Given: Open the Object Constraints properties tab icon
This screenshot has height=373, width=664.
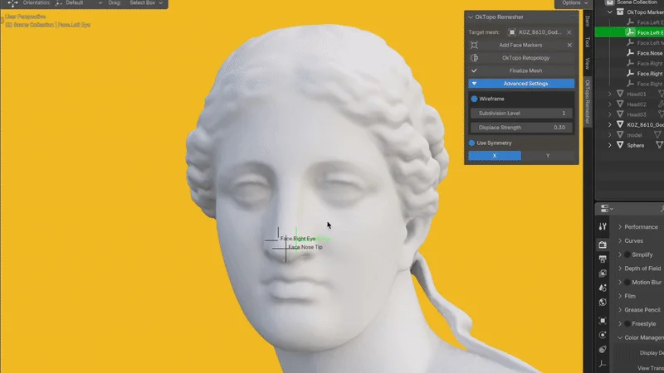Looking at the screenshot, I should [603, 349].
